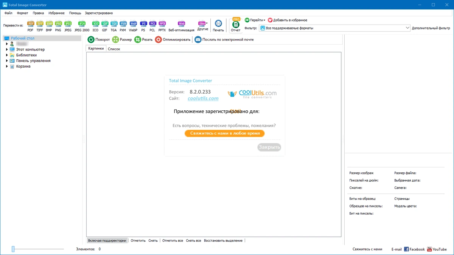Viewport: 454px width, 255px height.
Task: Click the PNG format icon
Action: (58, 24)
